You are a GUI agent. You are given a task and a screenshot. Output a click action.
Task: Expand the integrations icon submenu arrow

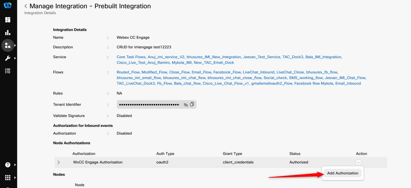click(15, 46)
